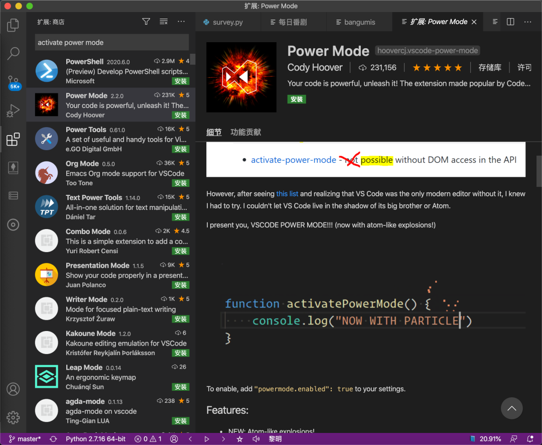Viewport: 542px width, 445px height.
Task: Click the Leap Mode extension icon
Action: tap(46, 377)
